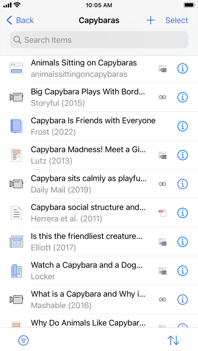Tap the Capybaras collection title
198x351 pixels.
pyautogui.click(x=99, y=20)
